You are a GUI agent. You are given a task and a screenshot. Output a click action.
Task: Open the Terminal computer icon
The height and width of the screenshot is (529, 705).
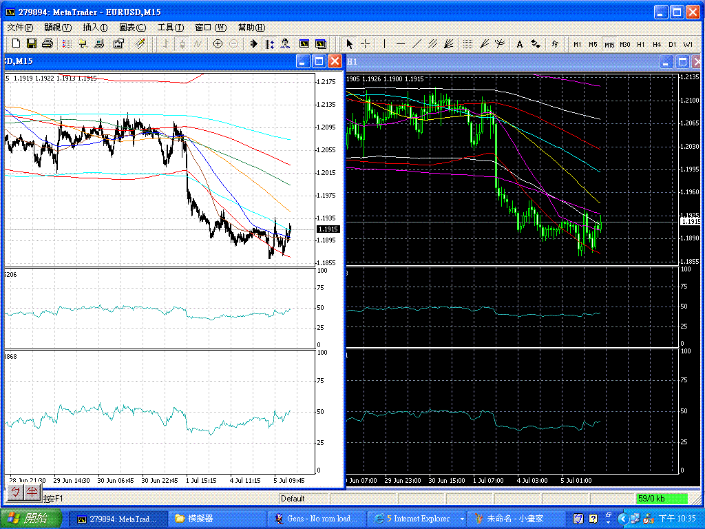coord(99,43)
